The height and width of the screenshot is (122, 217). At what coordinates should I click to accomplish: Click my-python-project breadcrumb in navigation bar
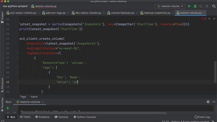pyautogui.click(x=15, y=6)
